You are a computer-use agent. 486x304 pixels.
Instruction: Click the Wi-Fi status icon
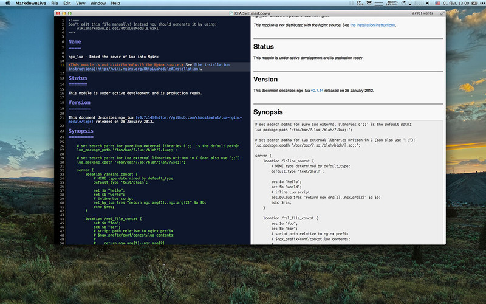pos(369,3)
